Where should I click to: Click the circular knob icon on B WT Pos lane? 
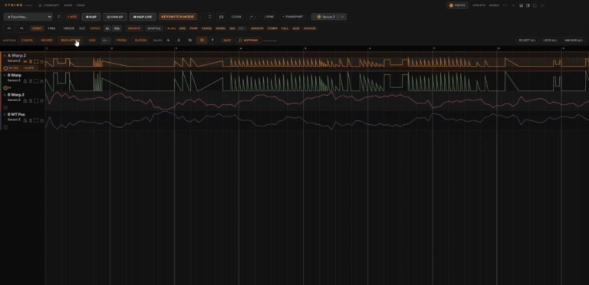[5, 126]
